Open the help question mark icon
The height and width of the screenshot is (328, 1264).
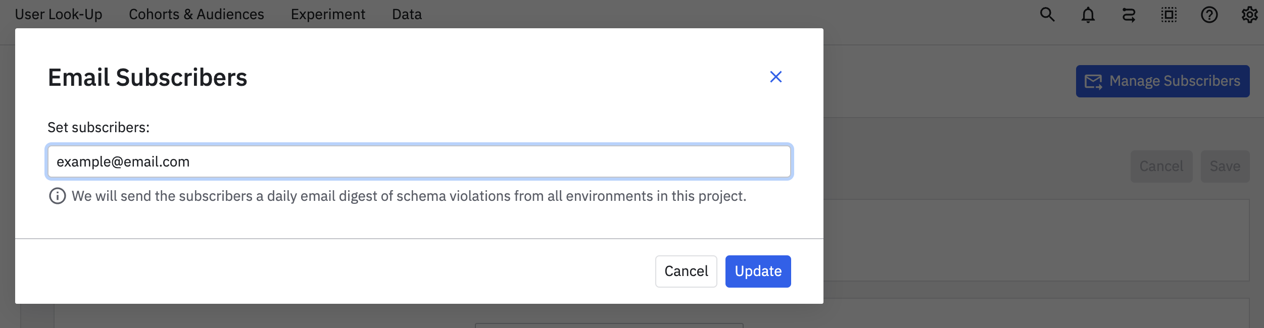pyautogui.click(x=1209, y=15)
